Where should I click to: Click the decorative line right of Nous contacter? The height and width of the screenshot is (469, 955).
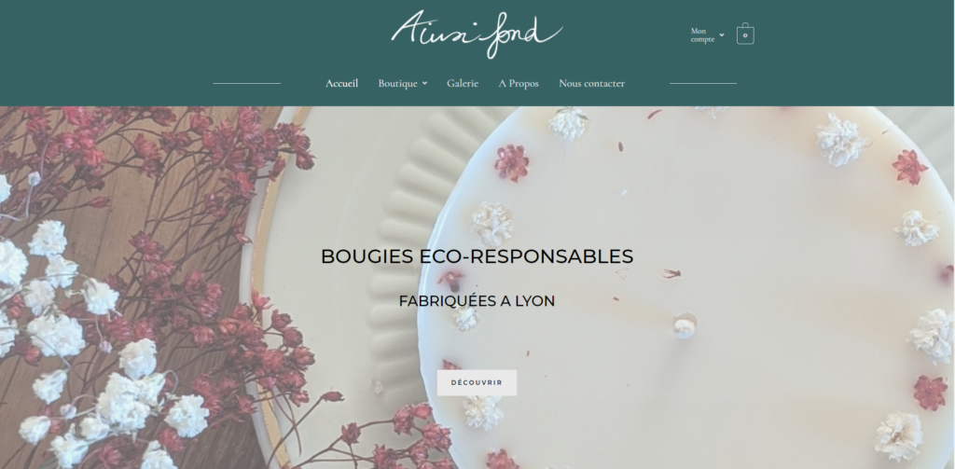click(703, 83)
